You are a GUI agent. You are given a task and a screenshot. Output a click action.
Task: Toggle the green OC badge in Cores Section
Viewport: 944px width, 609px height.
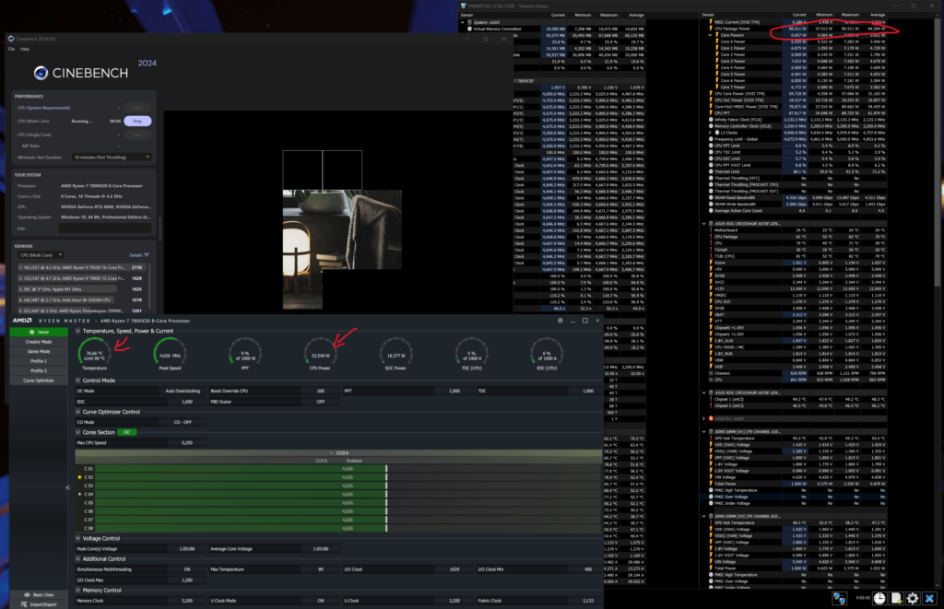click(126, 432)
